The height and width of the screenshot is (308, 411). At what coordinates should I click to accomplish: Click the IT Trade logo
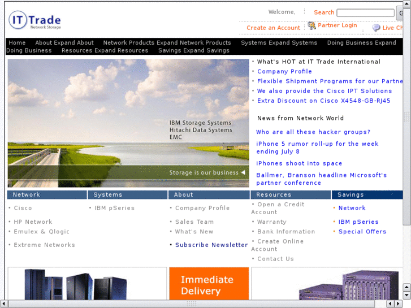point(34,20)
